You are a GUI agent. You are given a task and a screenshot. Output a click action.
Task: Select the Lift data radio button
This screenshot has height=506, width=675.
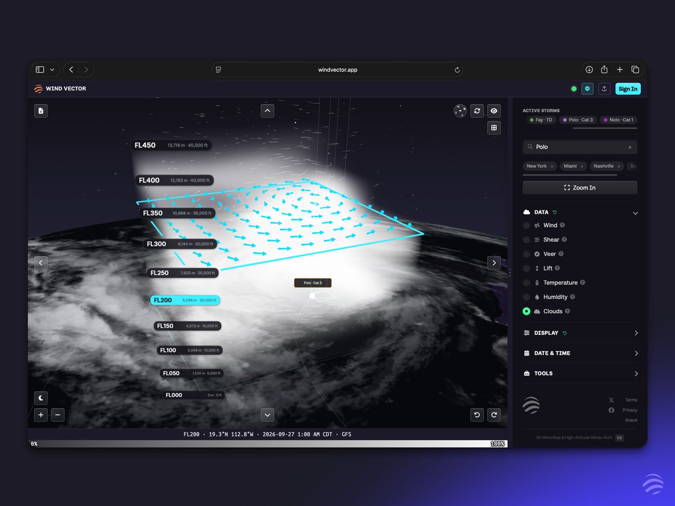tap(526, 268)
